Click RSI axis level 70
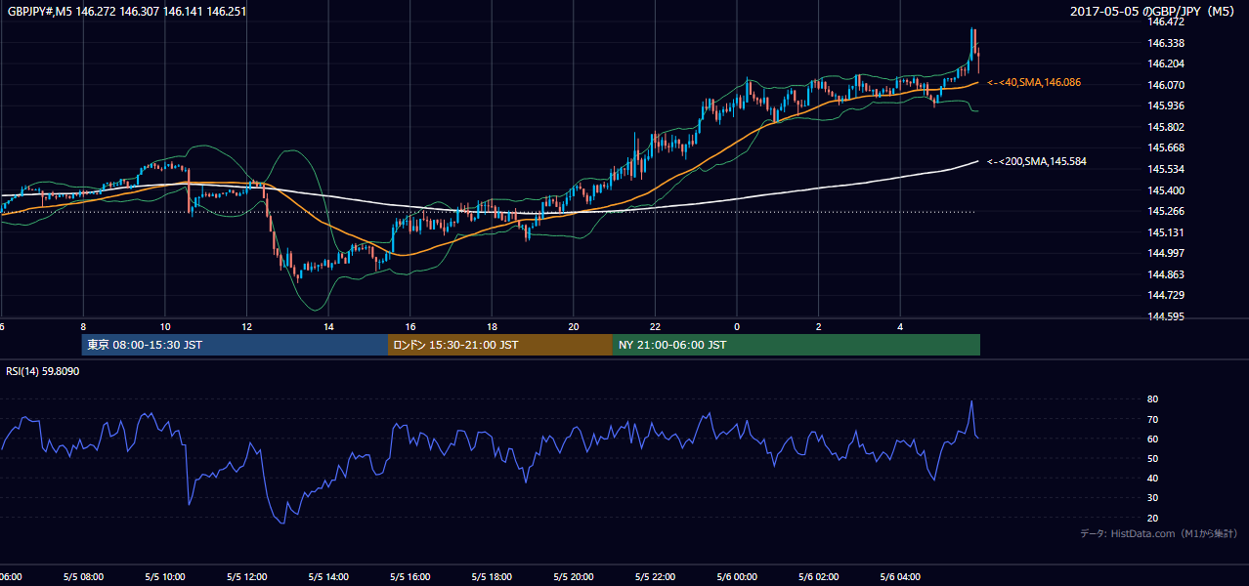Viewport: 1249px width, 586px height. [1153, 419]
